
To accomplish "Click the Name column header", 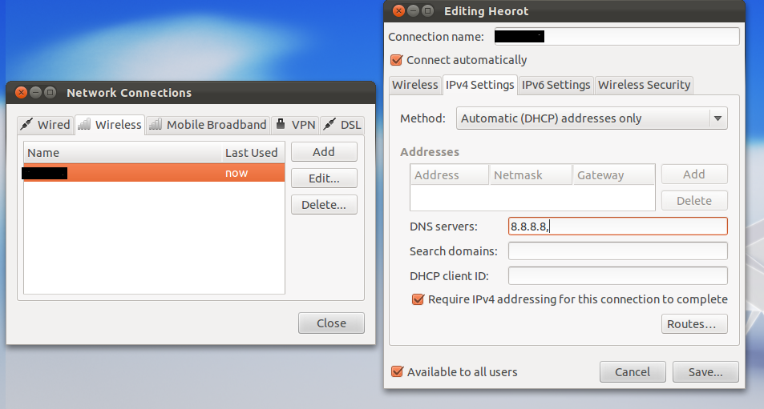I will 123,153.
